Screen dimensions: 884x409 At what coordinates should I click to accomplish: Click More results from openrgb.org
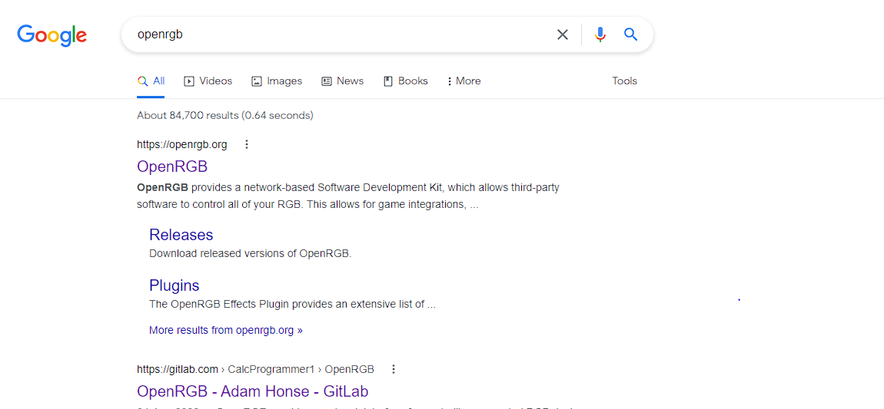click(x=225, y=330)
